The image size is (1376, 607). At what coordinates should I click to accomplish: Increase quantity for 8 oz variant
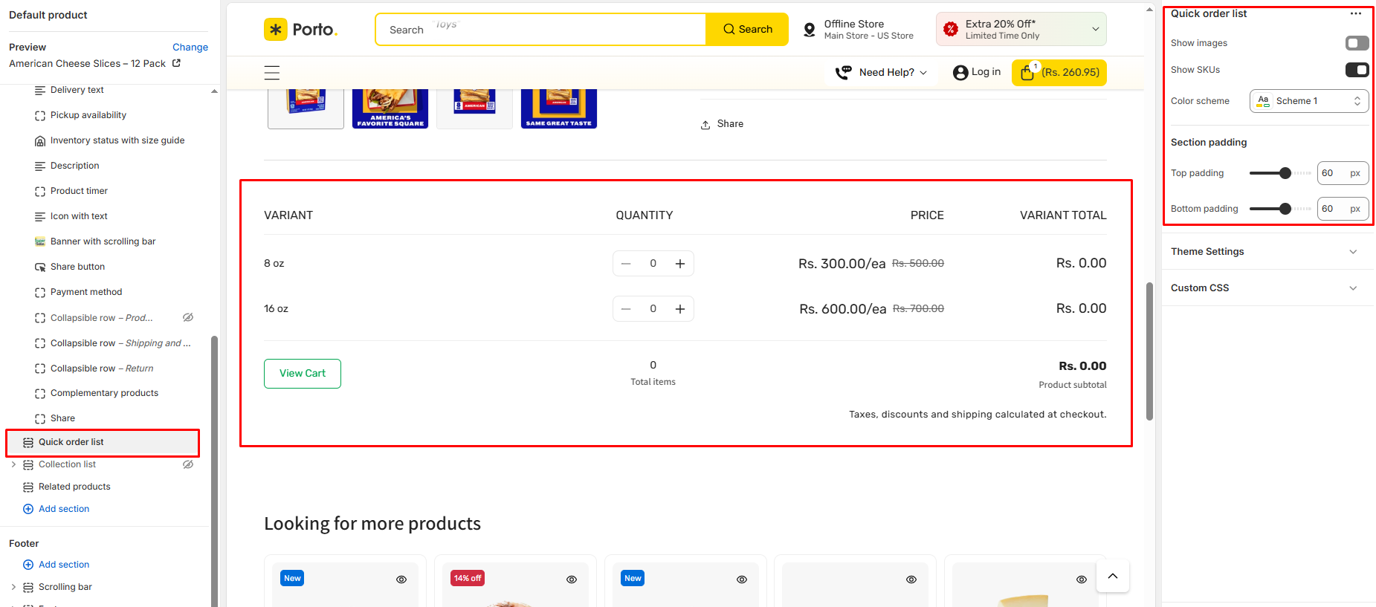(679, 264)
